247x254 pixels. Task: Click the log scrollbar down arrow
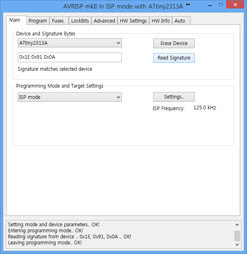[237, 244]
